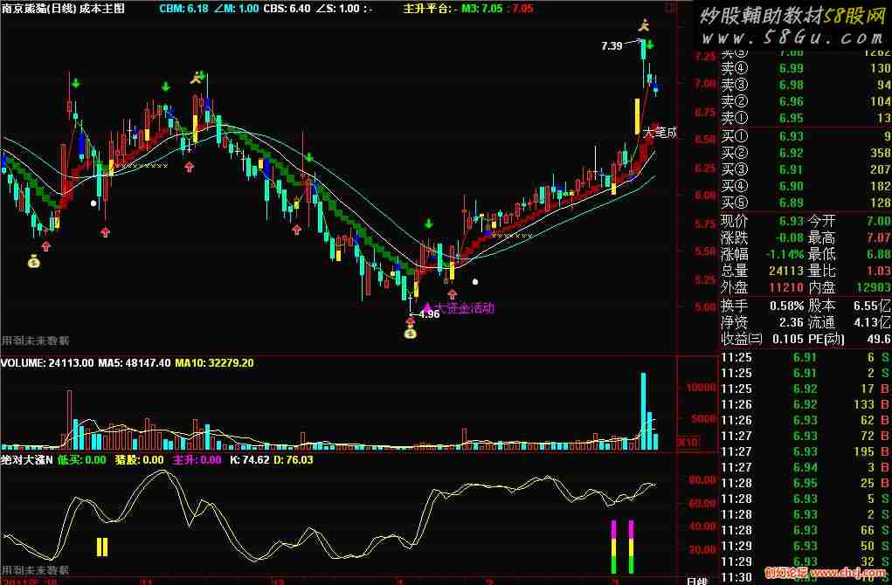
Task: Click the magenta triangle before 大资金活动 label
Action: [x=427, y=307]
